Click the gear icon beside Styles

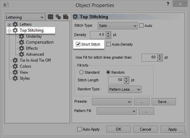pos(15,78)
